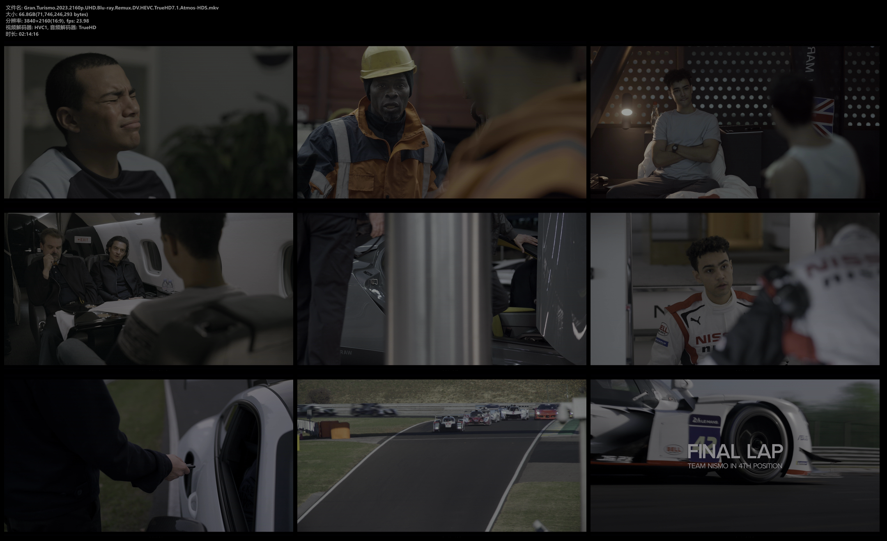Click the thumbnail of grimacing man's face
This screenshot has height=541, width=887.
click(x=148, y=122)
